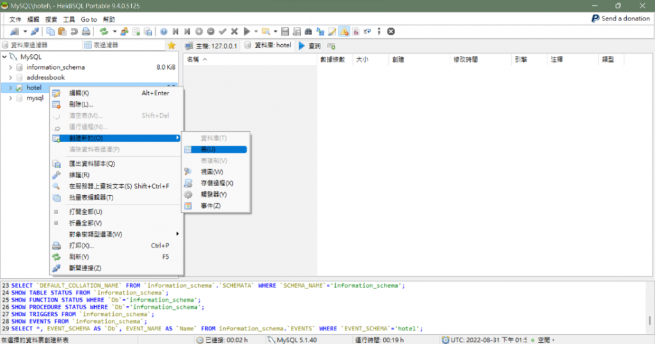655x344 pixels.
Task: Open the 工具 menu
Action: coord(69,20)
